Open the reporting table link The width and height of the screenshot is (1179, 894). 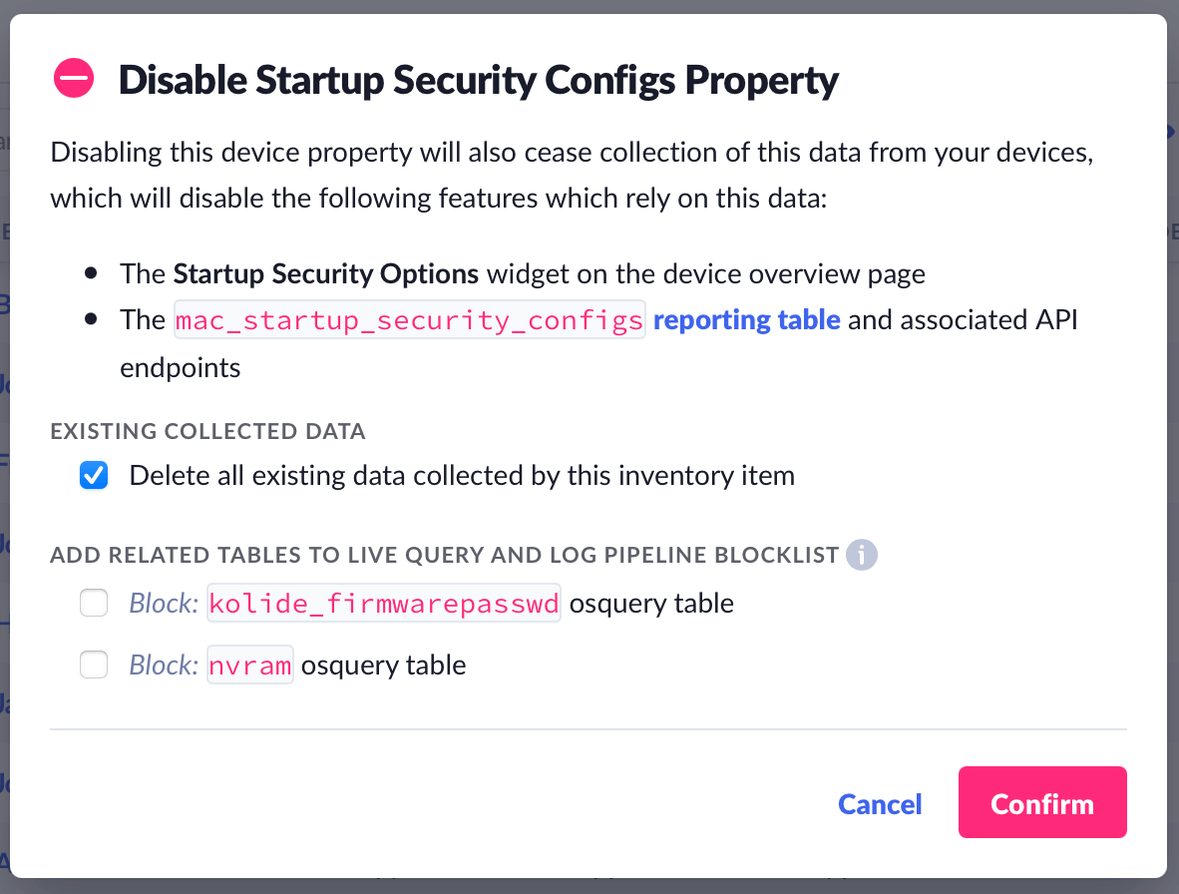click(x=746, y=320)
